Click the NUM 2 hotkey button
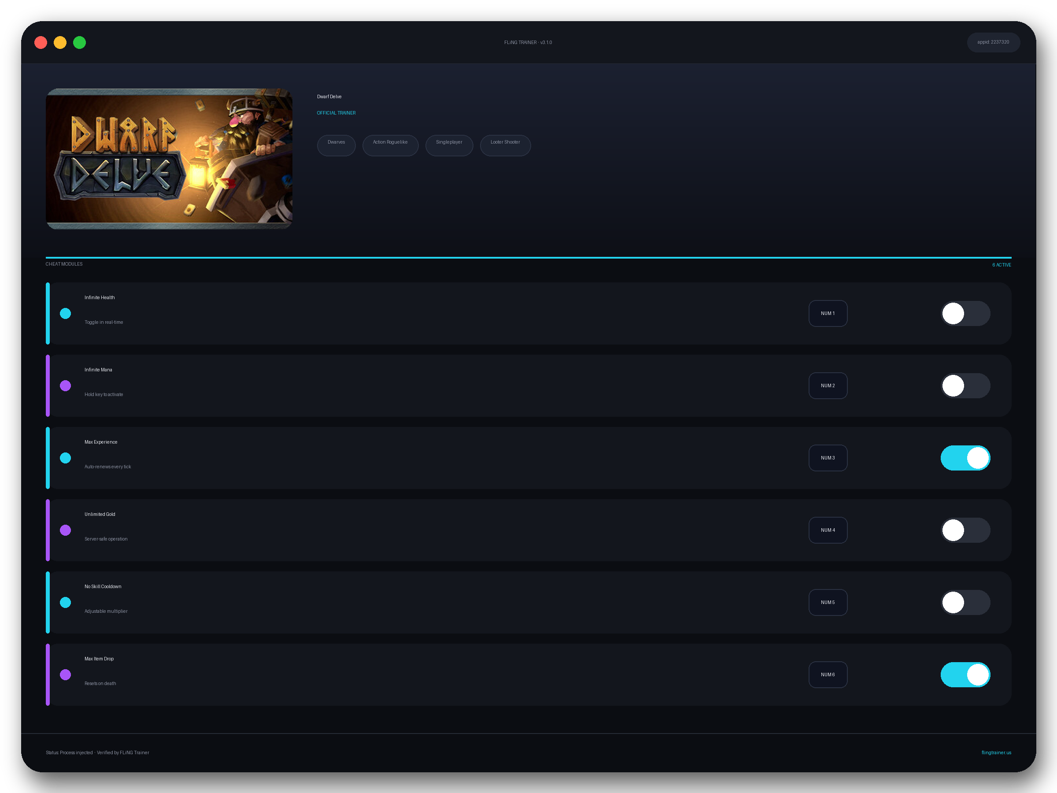The image size is (1057, 793). pos(828,386)
